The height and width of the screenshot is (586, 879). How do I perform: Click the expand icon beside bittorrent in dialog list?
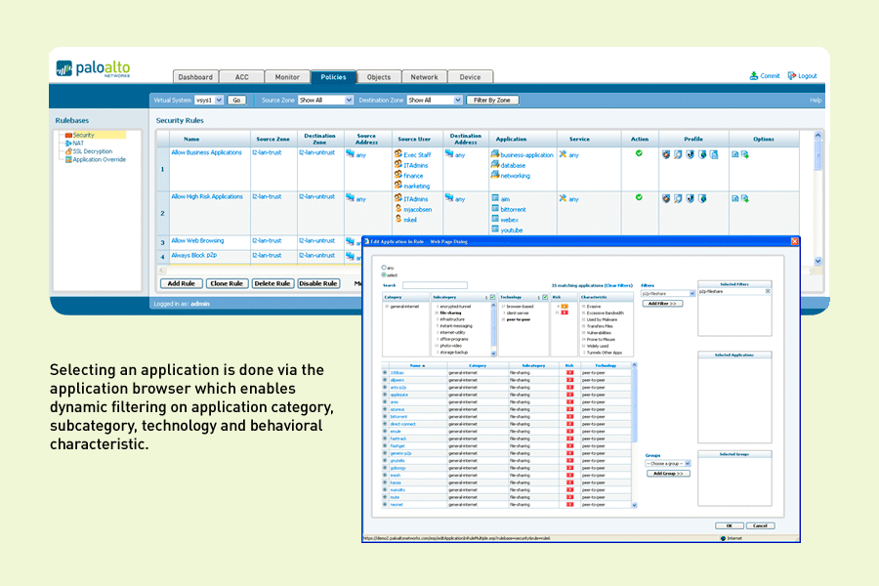[x=385, y=417]
